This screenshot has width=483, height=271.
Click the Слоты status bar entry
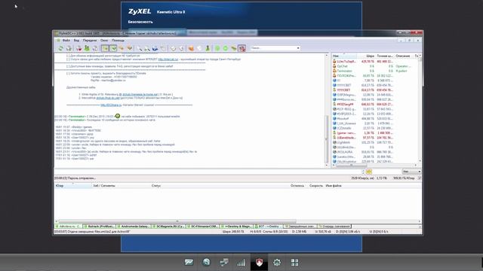click(x=275, y=232)
